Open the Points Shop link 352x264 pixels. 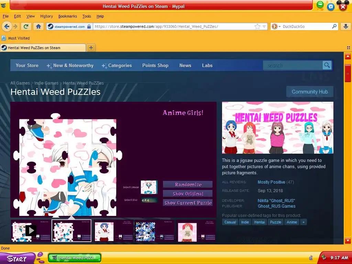tap(155, 65)
